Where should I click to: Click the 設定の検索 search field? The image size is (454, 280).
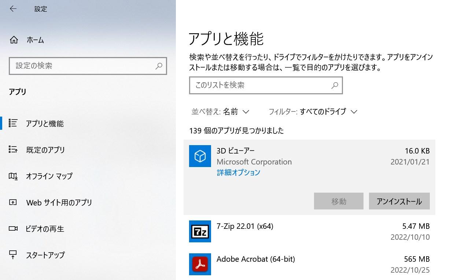(x=88, y=66)
